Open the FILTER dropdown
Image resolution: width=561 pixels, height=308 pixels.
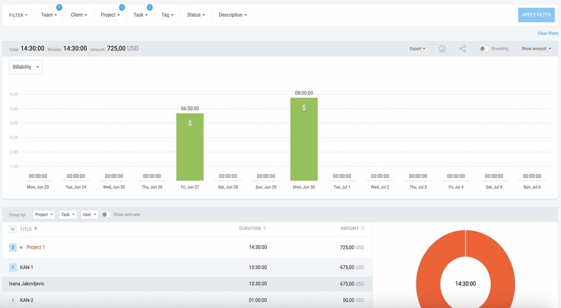point(18,15)
